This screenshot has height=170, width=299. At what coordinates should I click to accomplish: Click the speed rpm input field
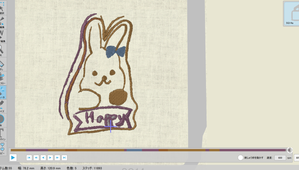[280, 158]
